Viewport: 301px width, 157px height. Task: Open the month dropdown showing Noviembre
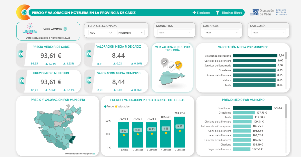pos(131,33)
